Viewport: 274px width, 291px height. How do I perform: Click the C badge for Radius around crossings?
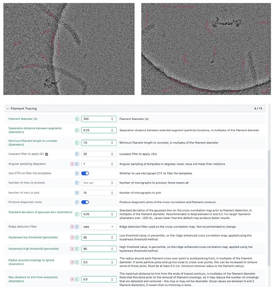pos(77,262)
